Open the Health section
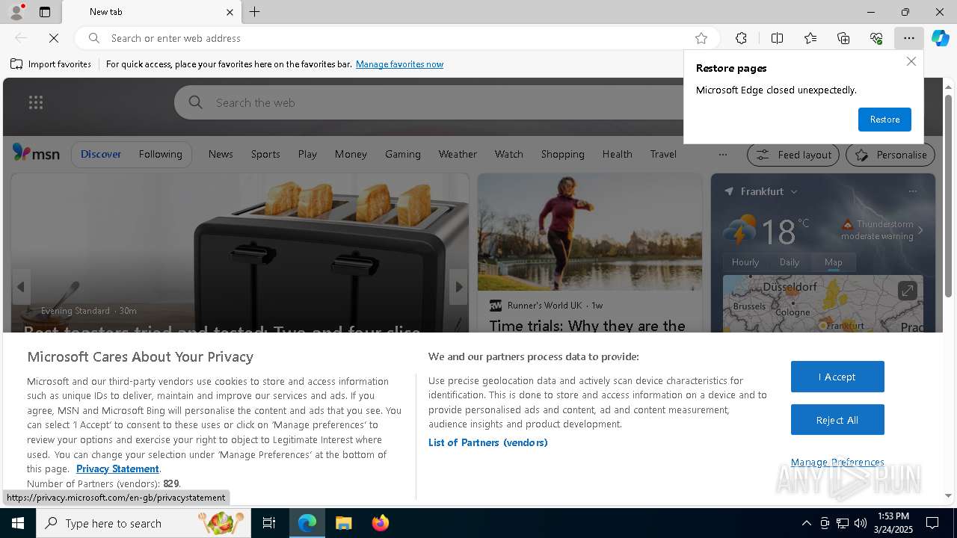 pyautogui.click(x=618, y=154)
